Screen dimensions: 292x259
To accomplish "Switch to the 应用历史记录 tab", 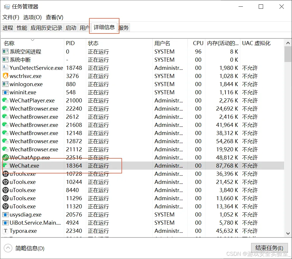I will pyautogui.click(x=46, y=28).
